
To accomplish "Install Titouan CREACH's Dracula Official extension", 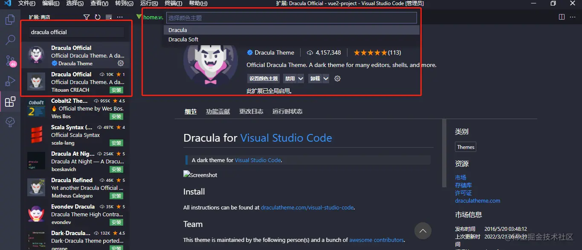I will [116, 90].
